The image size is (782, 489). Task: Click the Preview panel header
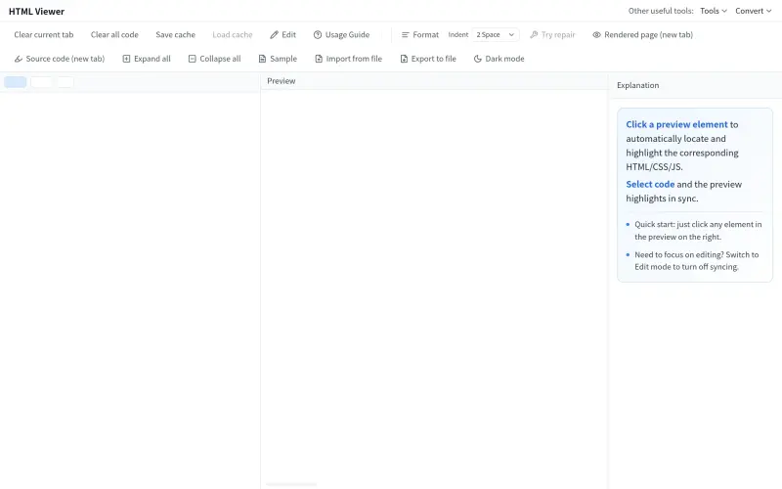coord(282,81)
